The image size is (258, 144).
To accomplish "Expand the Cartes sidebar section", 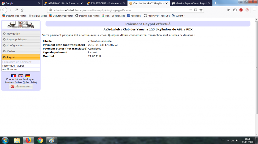I will pos(21,51).
